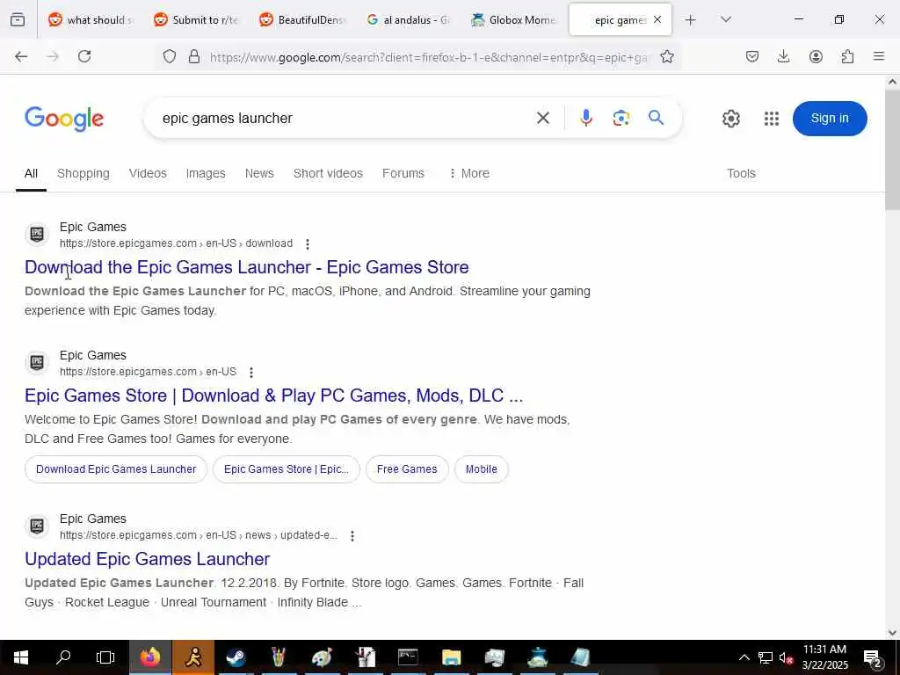
Task: Click the page vertical scrollbar thumb
Action: pos(892,149)
